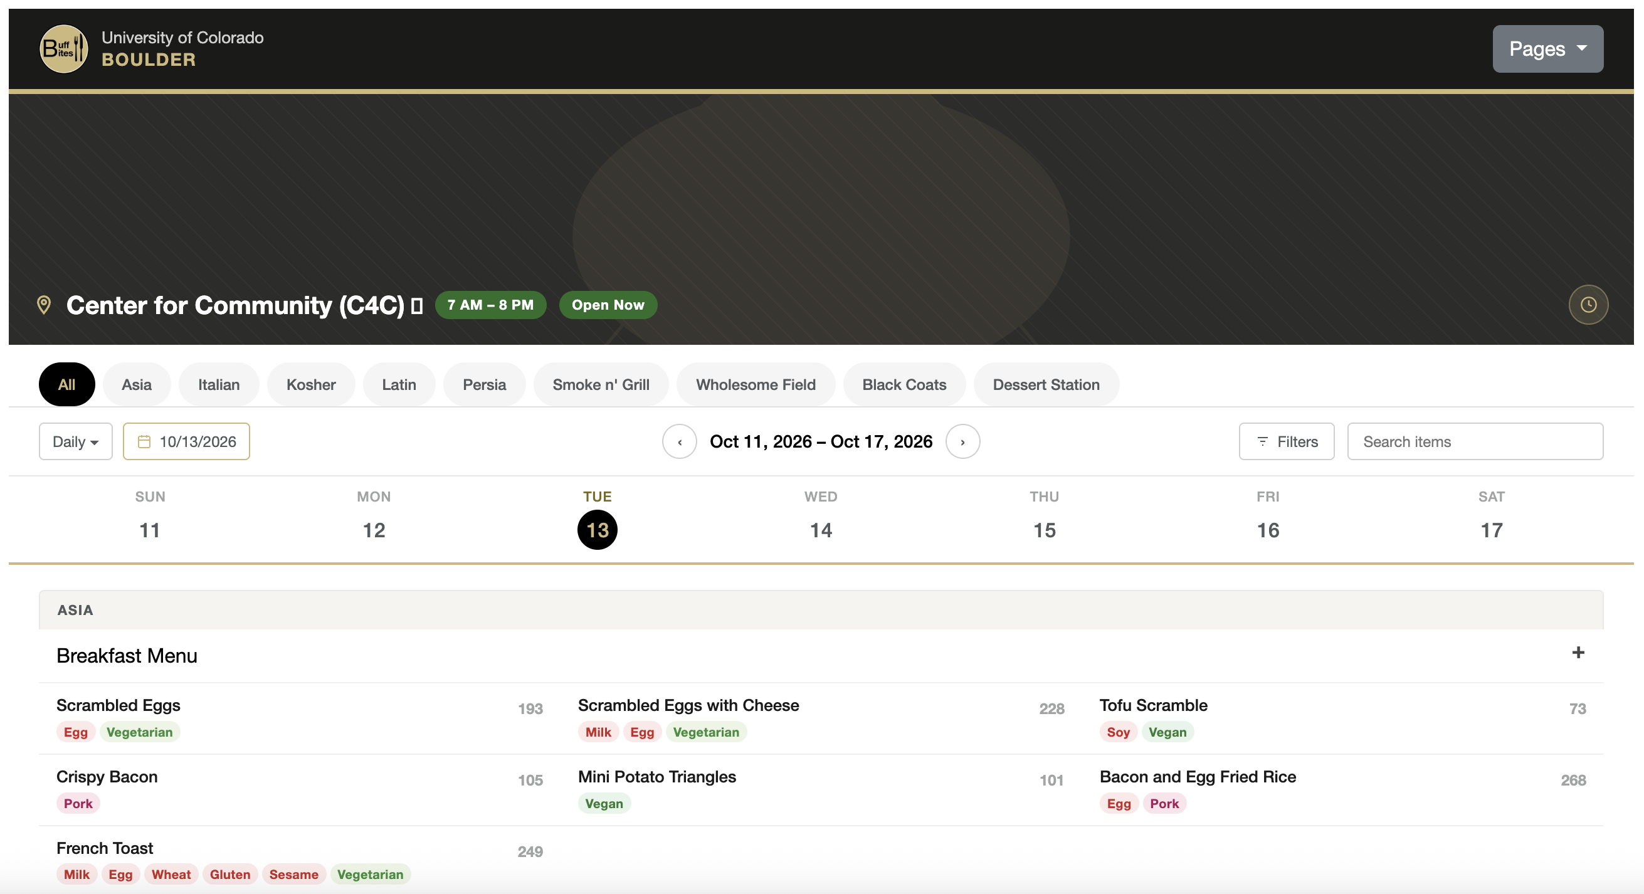The image size is (1644, 894).
Task: Select the Italian station tab
Action: 219,385
